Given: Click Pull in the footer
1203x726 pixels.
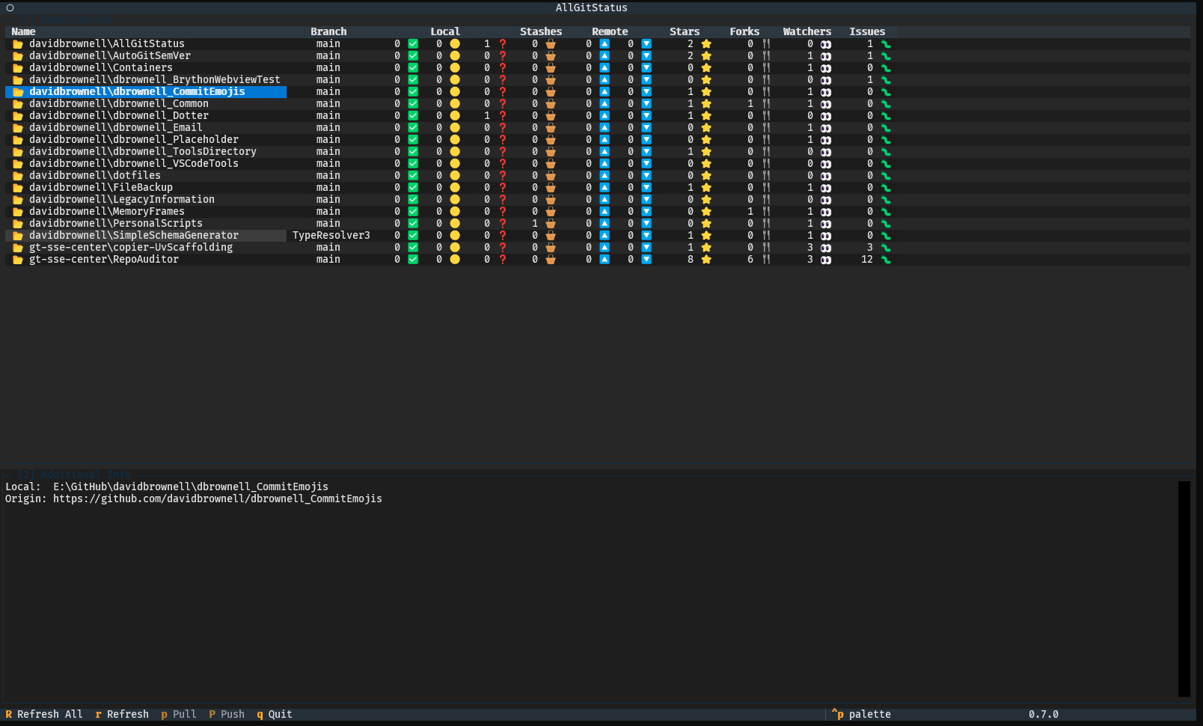Looking at the screenshot, I should tap(179, 714).
